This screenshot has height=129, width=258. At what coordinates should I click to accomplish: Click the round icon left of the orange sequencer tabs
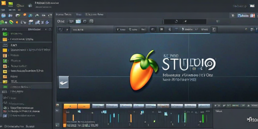pyautogui.click(x=57, y=105)
